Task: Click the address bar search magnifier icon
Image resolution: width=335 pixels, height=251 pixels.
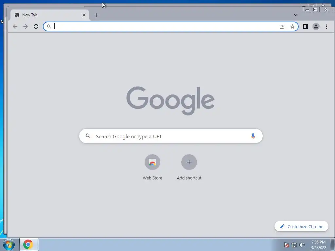Action: pos(49,26)
